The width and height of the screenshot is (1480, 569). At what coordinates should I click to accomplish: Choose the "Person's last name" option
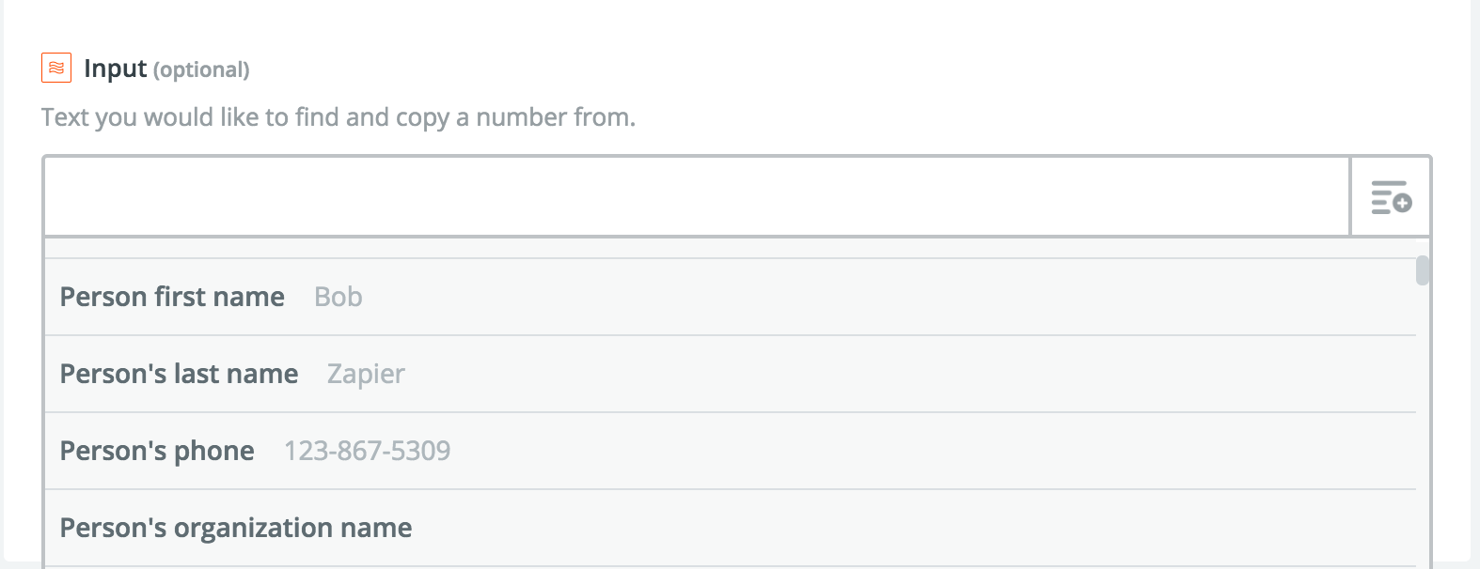(x=731, y=374)
